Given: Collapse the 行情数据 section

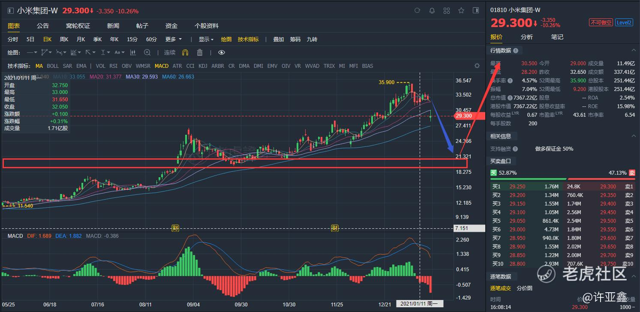Looking at the screenshot, I should (634, 51).
